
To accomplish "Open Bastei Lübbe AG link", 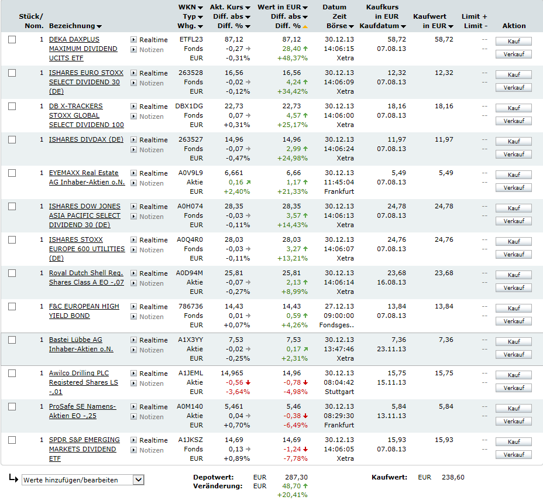I will click(81, 344).
